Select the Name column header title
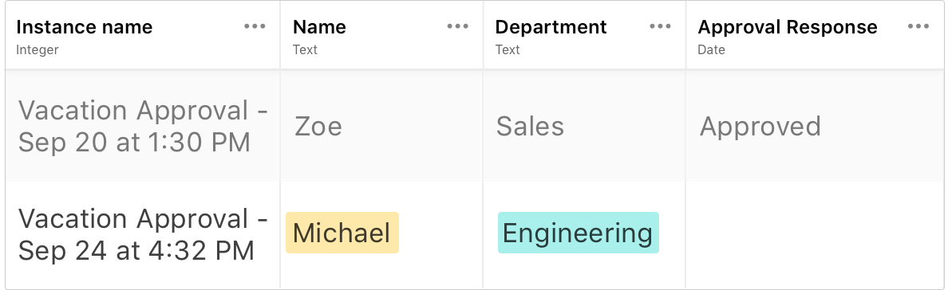Screen dimensions: 948x290 tap(319, 26)
